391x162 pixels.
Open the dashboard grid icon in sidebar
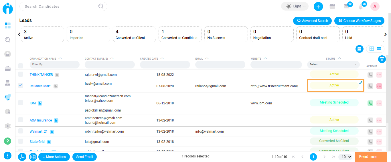pyautogui.click(x=8, y=25)
